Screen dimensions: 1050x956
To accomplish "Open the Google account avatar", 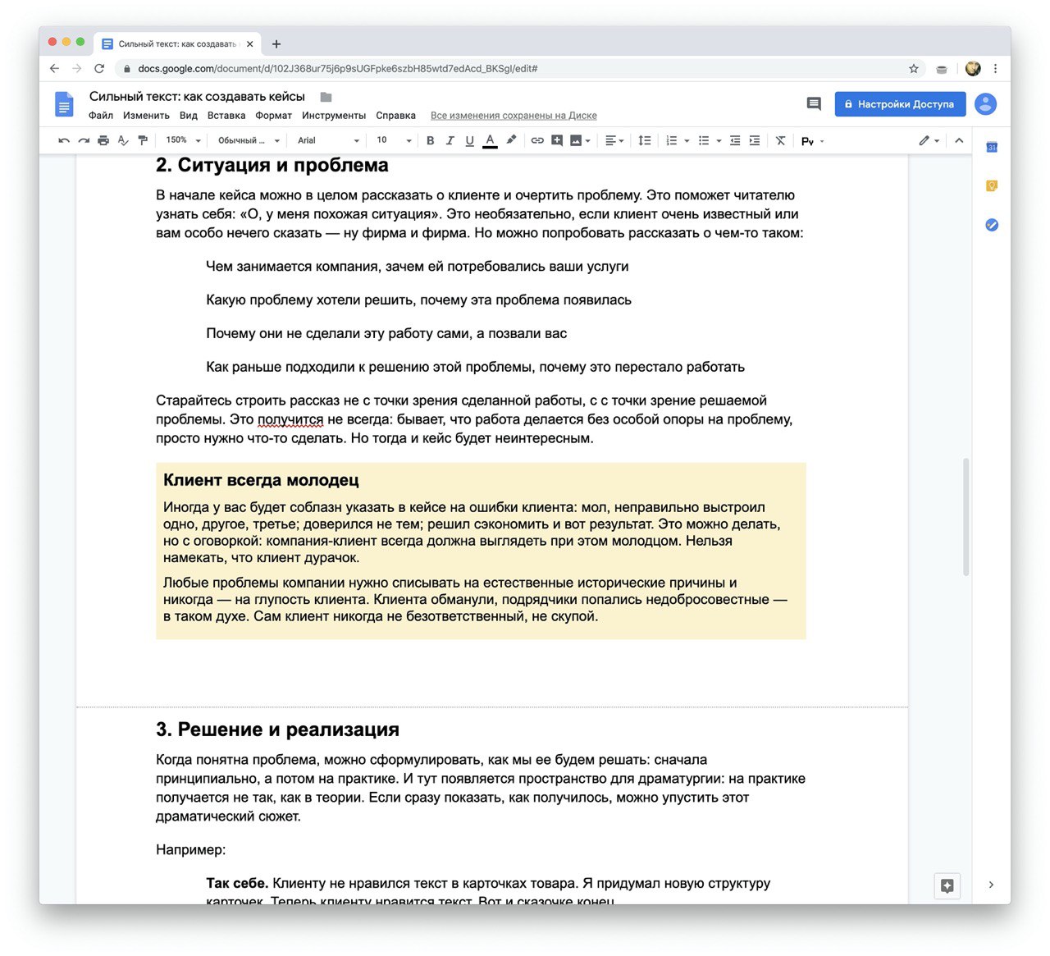I will [985, 104].
